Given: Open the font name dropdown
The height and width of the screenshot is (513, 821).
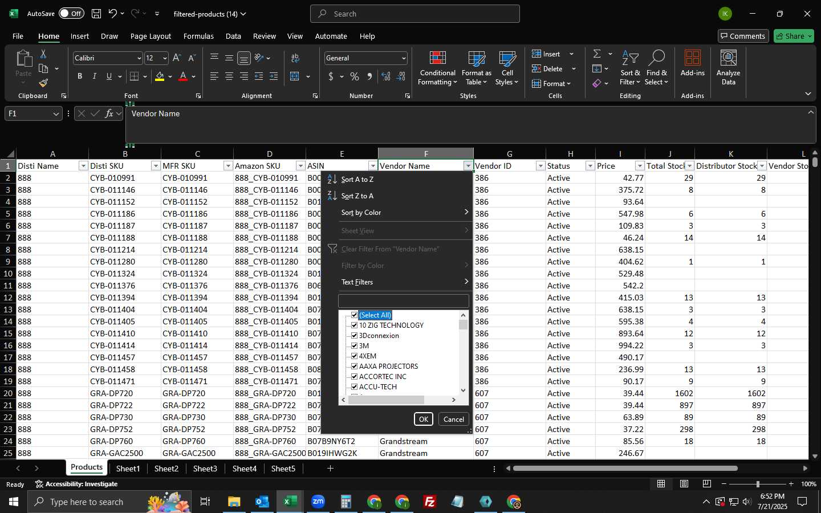Looking at the screenshot, I should (139, 58).
